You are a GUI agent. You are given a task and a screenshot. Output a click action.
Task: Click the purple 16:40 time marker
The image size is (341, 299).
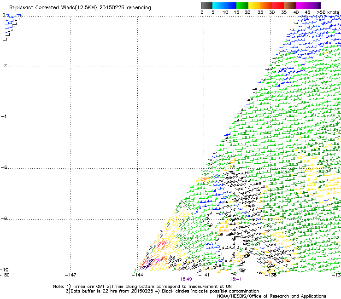coord(186,279)
